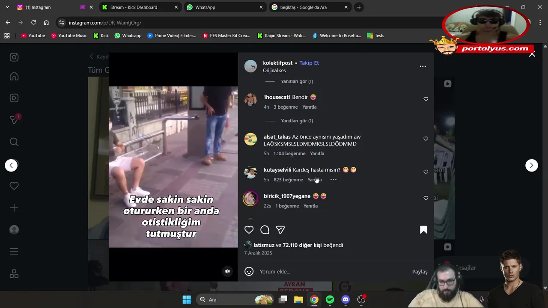
Task: Share post with paper plane icon
Action: tap(280, 230)
